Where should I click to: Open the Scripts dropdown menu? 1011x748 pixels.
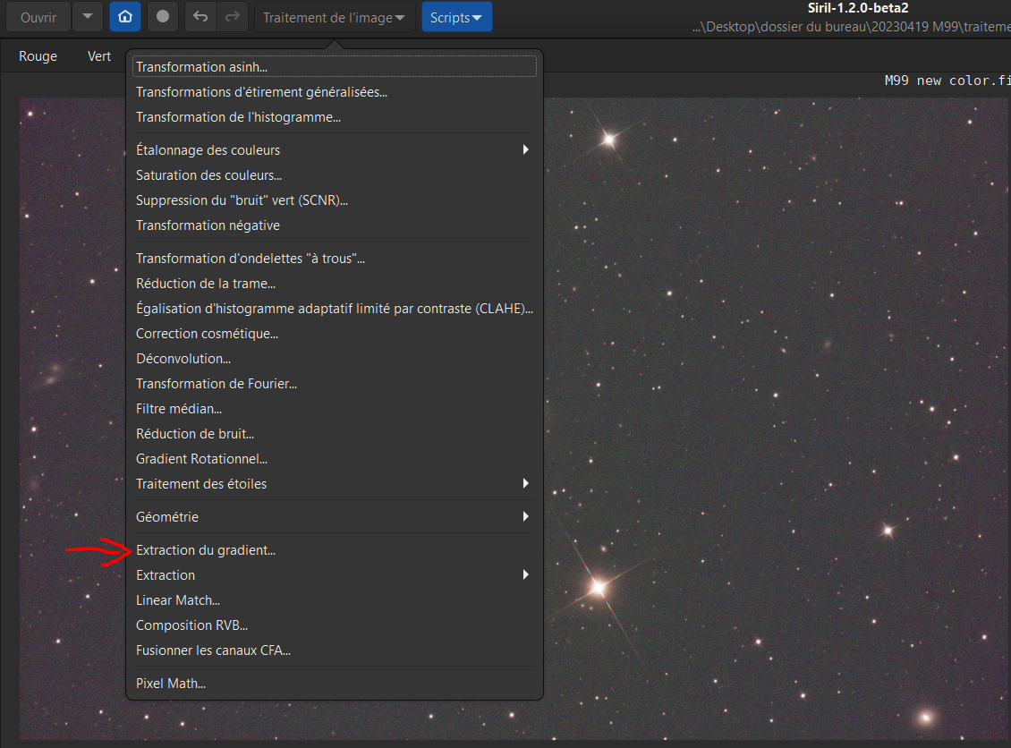point(456,17)
